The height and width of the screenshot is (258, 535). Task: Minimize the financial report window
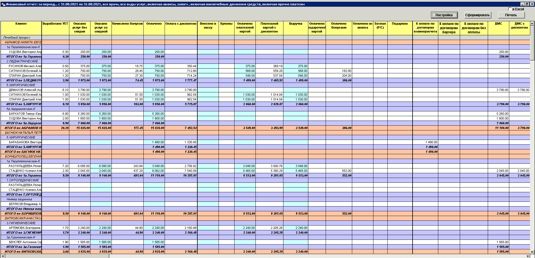522,4
